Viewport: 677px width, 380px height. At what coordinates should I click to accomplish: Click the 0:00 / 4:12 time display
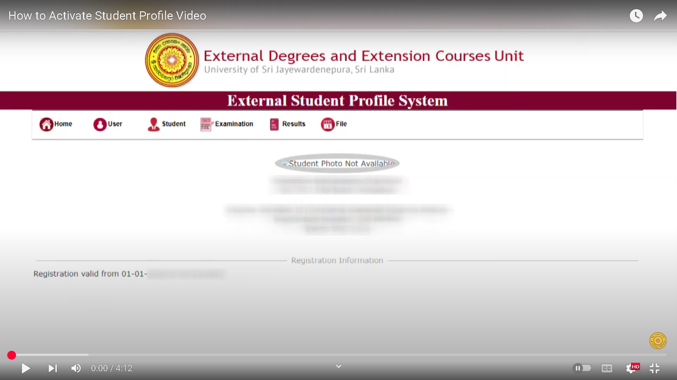[112, 368]
